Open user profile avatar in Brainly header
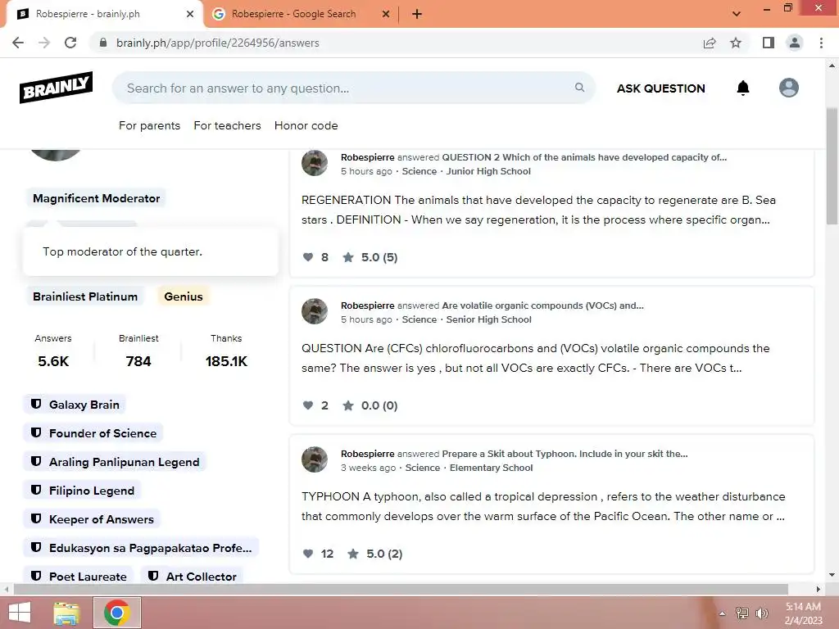 (x=789, y=88)
